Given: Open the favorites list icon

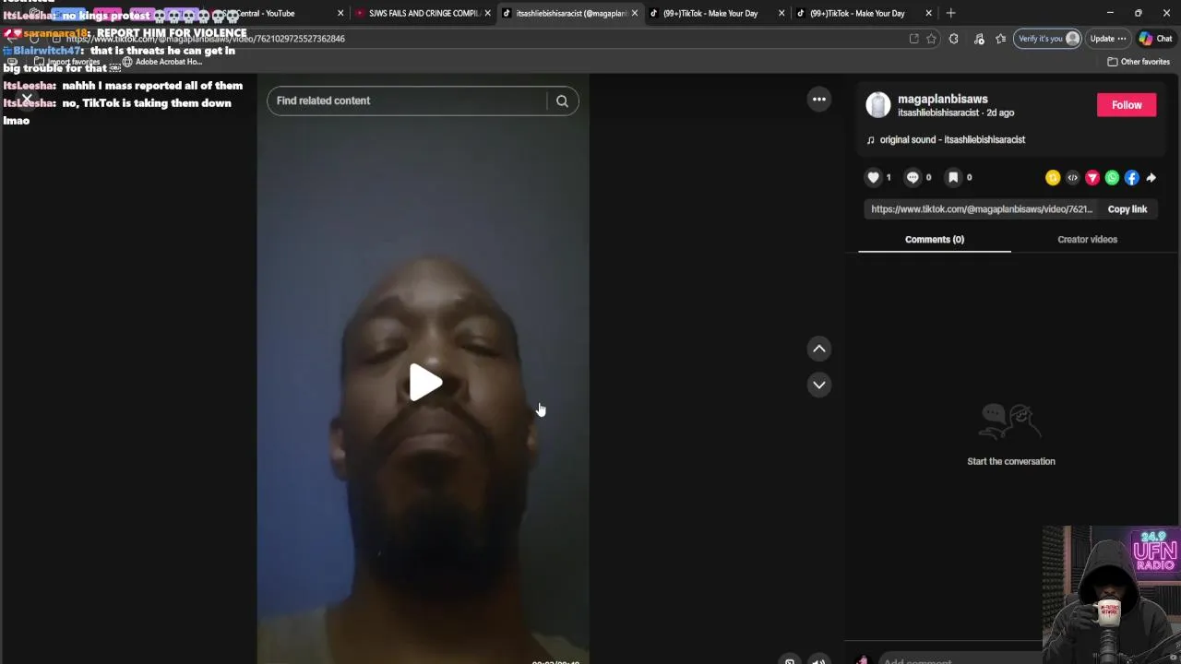Looking at the screenshot, I should 1000,39.
